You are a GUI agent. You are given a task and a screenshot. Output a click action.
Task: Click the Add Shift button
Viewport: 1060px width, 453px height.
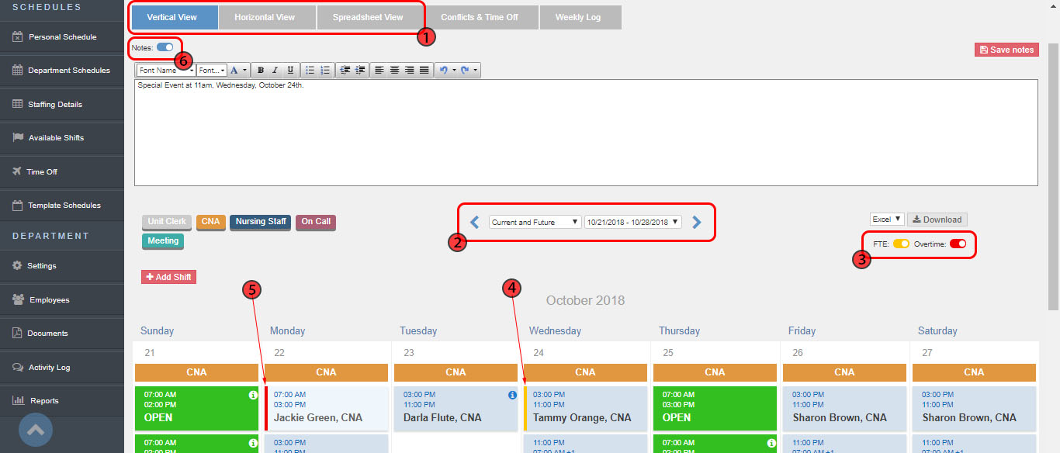(168, 277)
